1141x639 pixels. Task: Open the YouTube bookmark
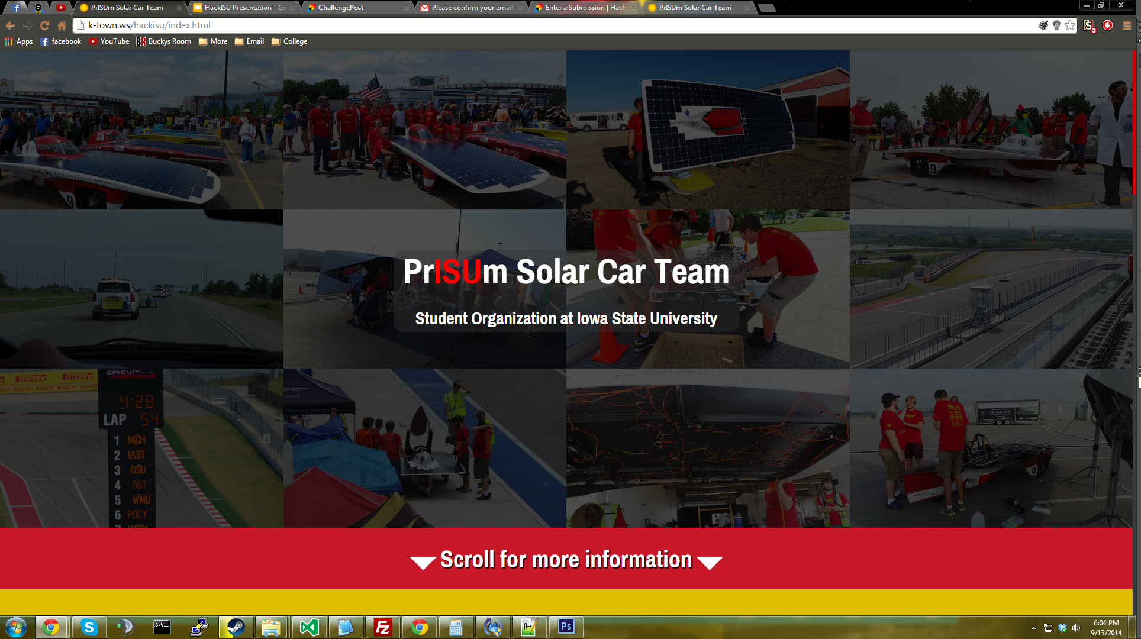coord(109,41)
